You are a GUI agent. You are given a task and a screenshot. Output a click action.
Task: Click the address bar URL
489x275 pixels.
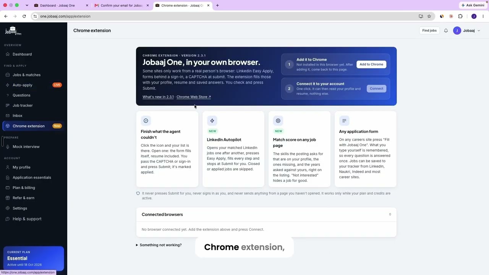pyautogui.click(x=65, y=16)
